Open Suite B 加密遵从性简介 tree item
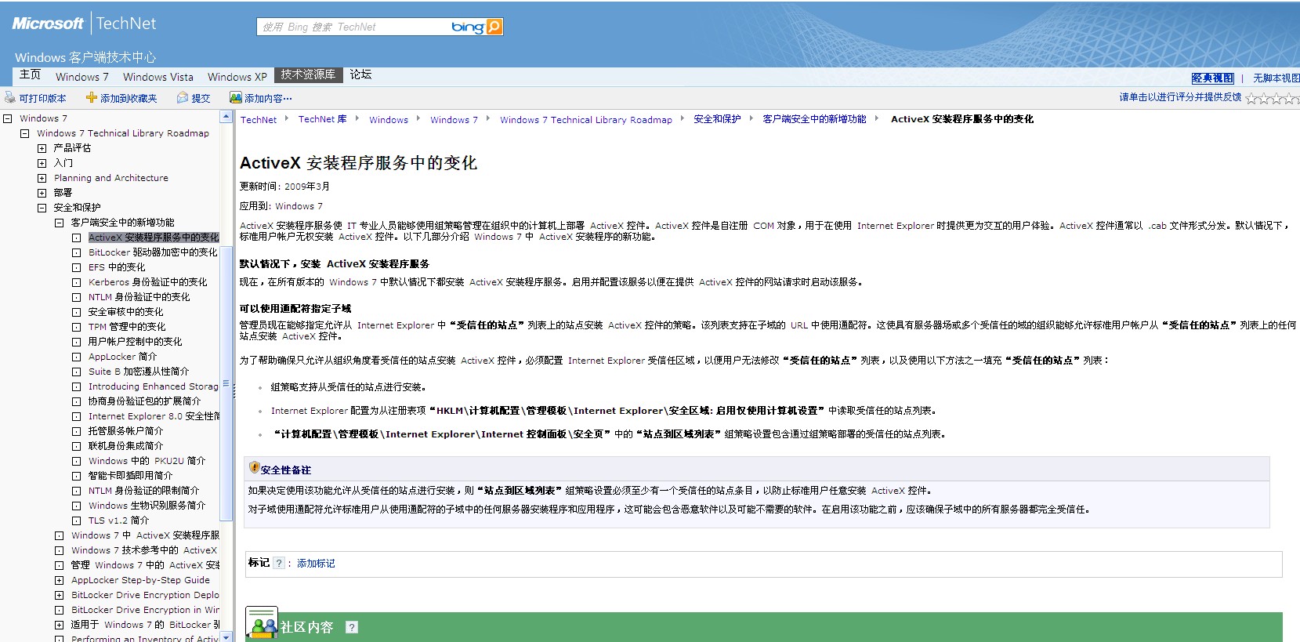 (139, 372)
